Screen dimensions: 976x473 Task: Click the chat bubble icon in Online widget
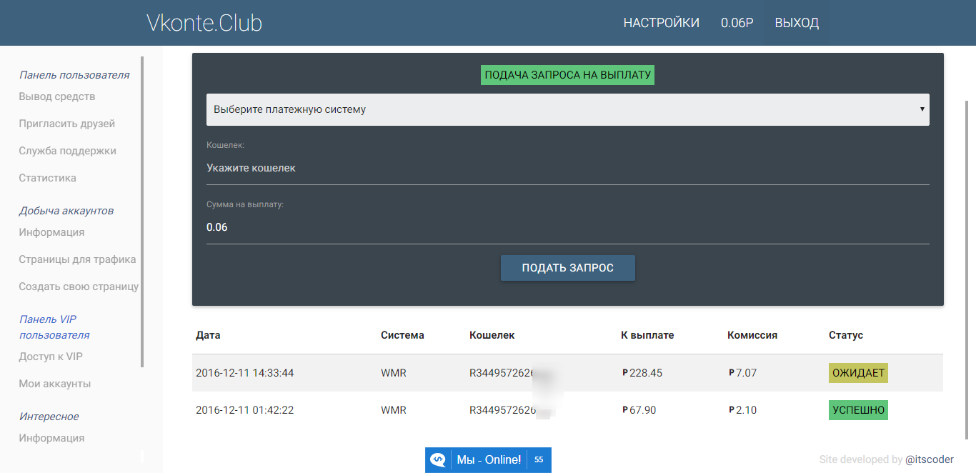click(x=438, y=460)
